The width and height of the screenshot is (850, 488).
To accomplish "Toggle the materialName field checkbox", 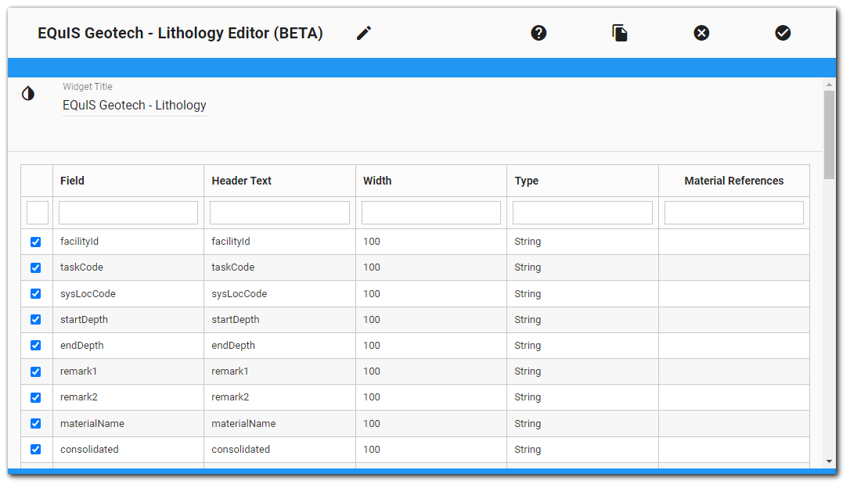I will tap(35, 423).
